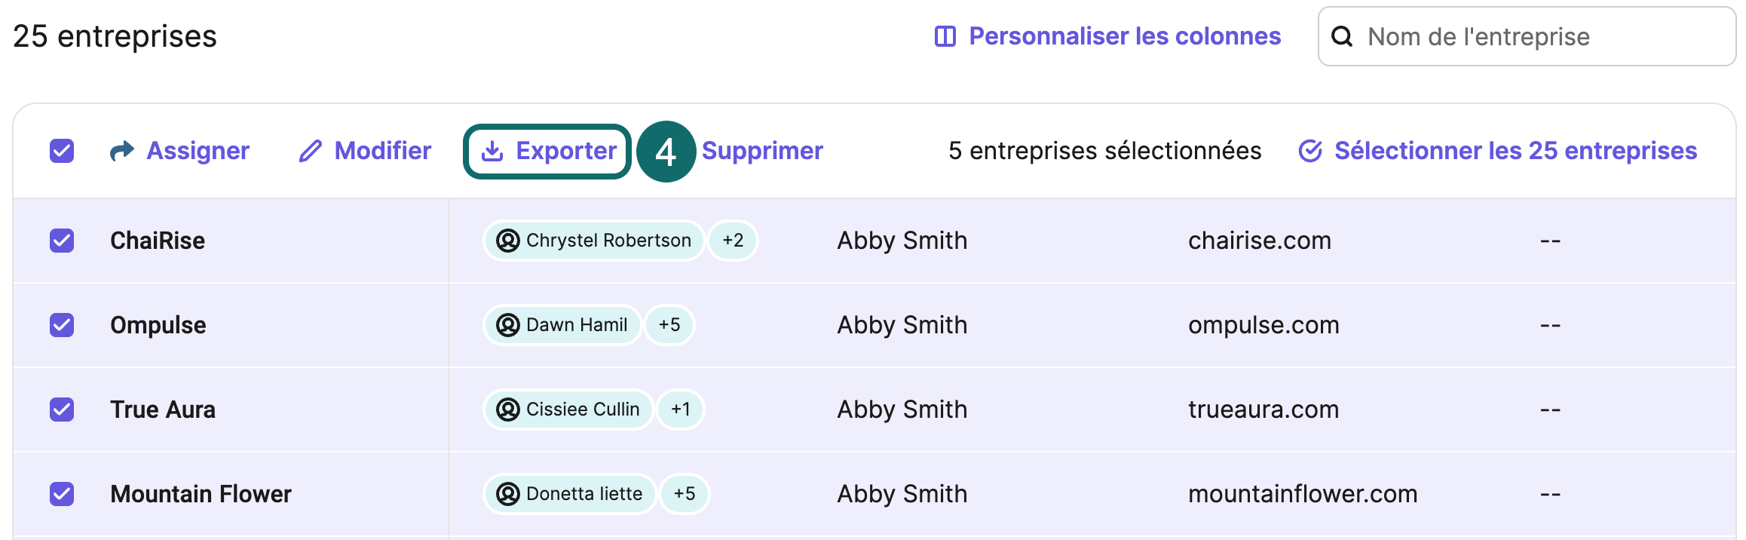Click the magnifying glass search icon
1746x540 pixels.
click(x=1342, y=36)
